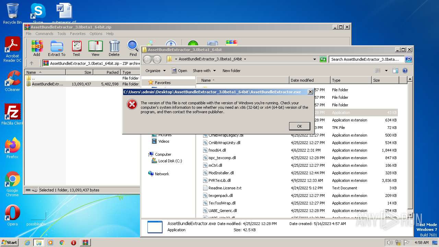Click the Delete icon in WinRAR toolbar
The height and width of the screenshot is (247, 439).
coord(114,48)
